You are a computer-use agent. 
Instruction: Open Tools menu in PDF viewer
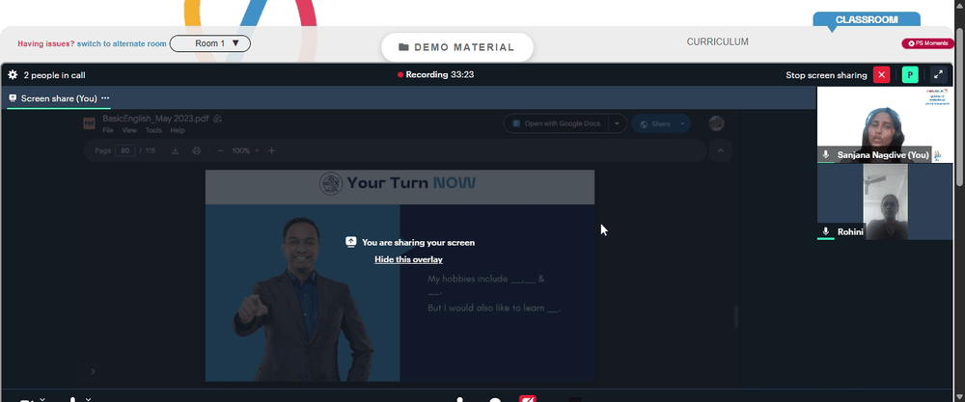[x=153, y=130]
